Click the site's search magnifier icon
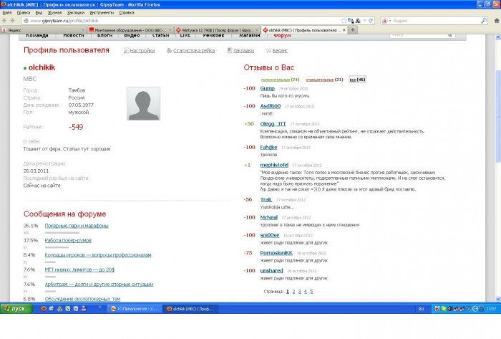 450,35
